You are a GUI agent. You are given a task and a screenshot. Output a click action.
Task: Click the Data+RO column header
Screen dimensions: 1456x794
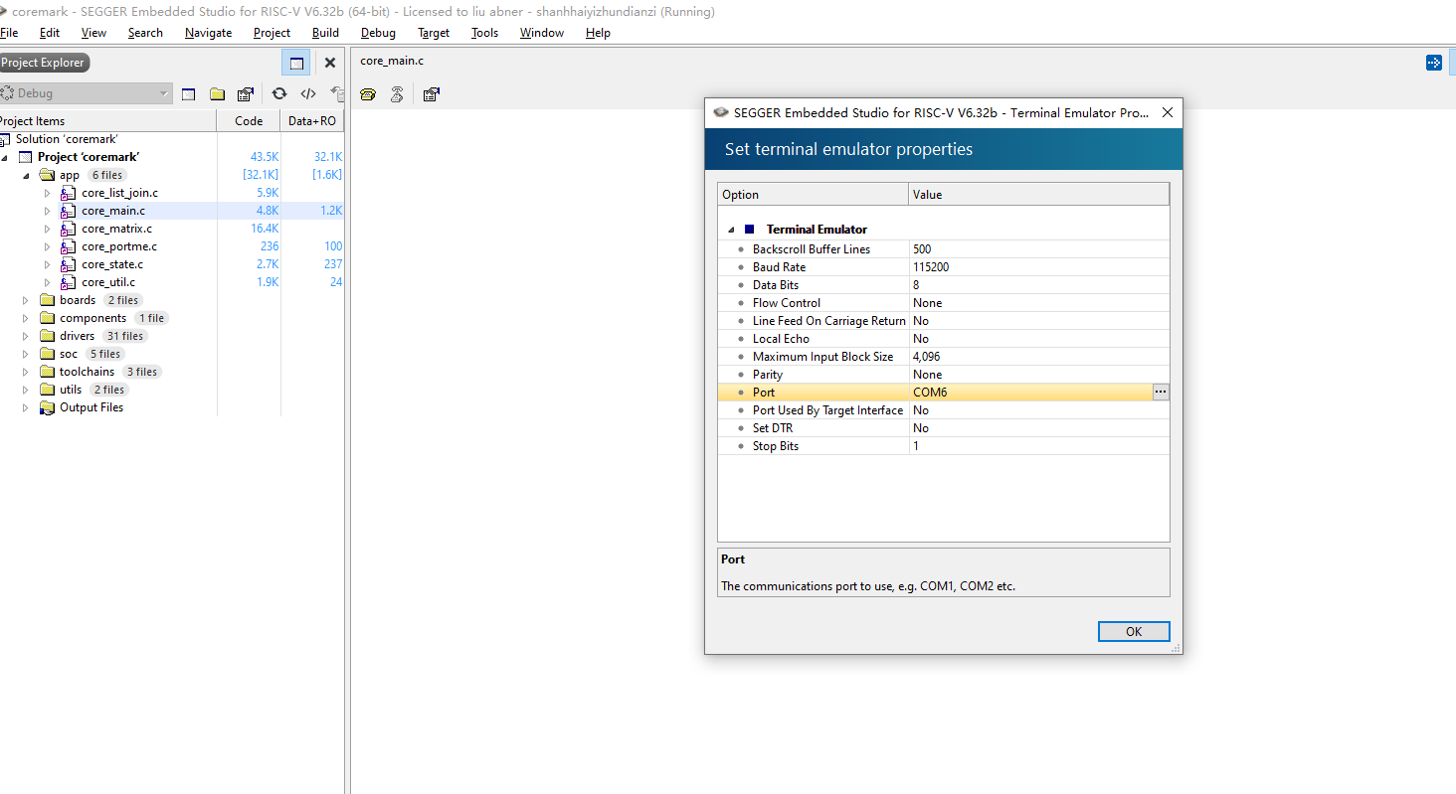312,121
